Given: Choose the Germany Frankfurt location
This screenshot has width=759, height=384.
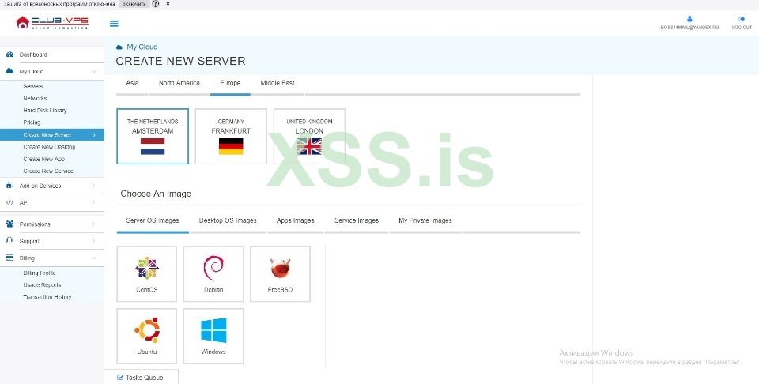Looking at the screenshot, I should tap(231, 137).
